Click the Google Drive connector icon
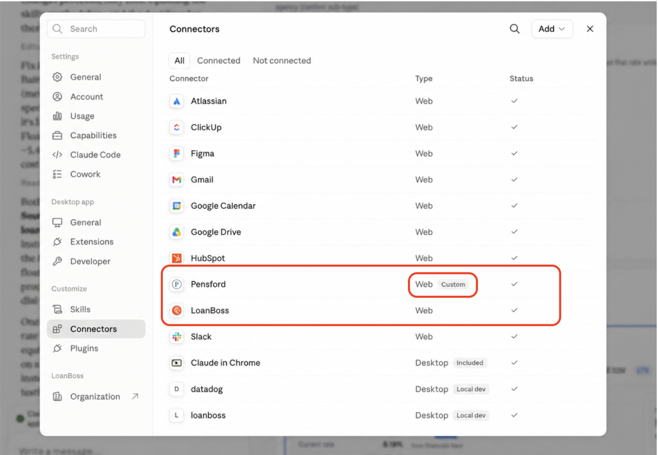Image resolution: width=658 pixels, height=455 pixels. [x=177, y=232]
